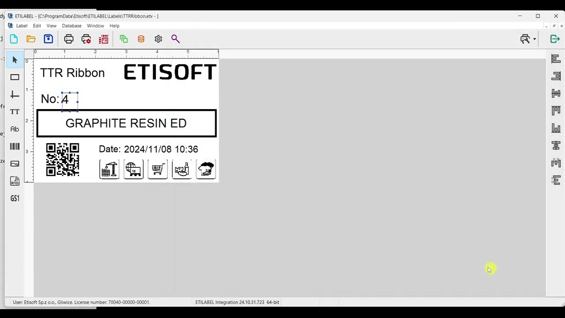Click the printer search tool icon
This screenshot has width=565, height=318.
[x=525, y=39]
